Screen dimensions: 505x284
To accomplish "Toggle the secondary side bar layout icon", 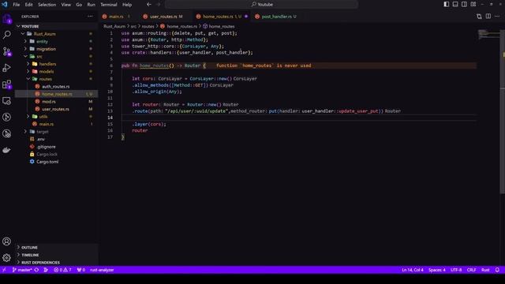I will click(464, 5).
